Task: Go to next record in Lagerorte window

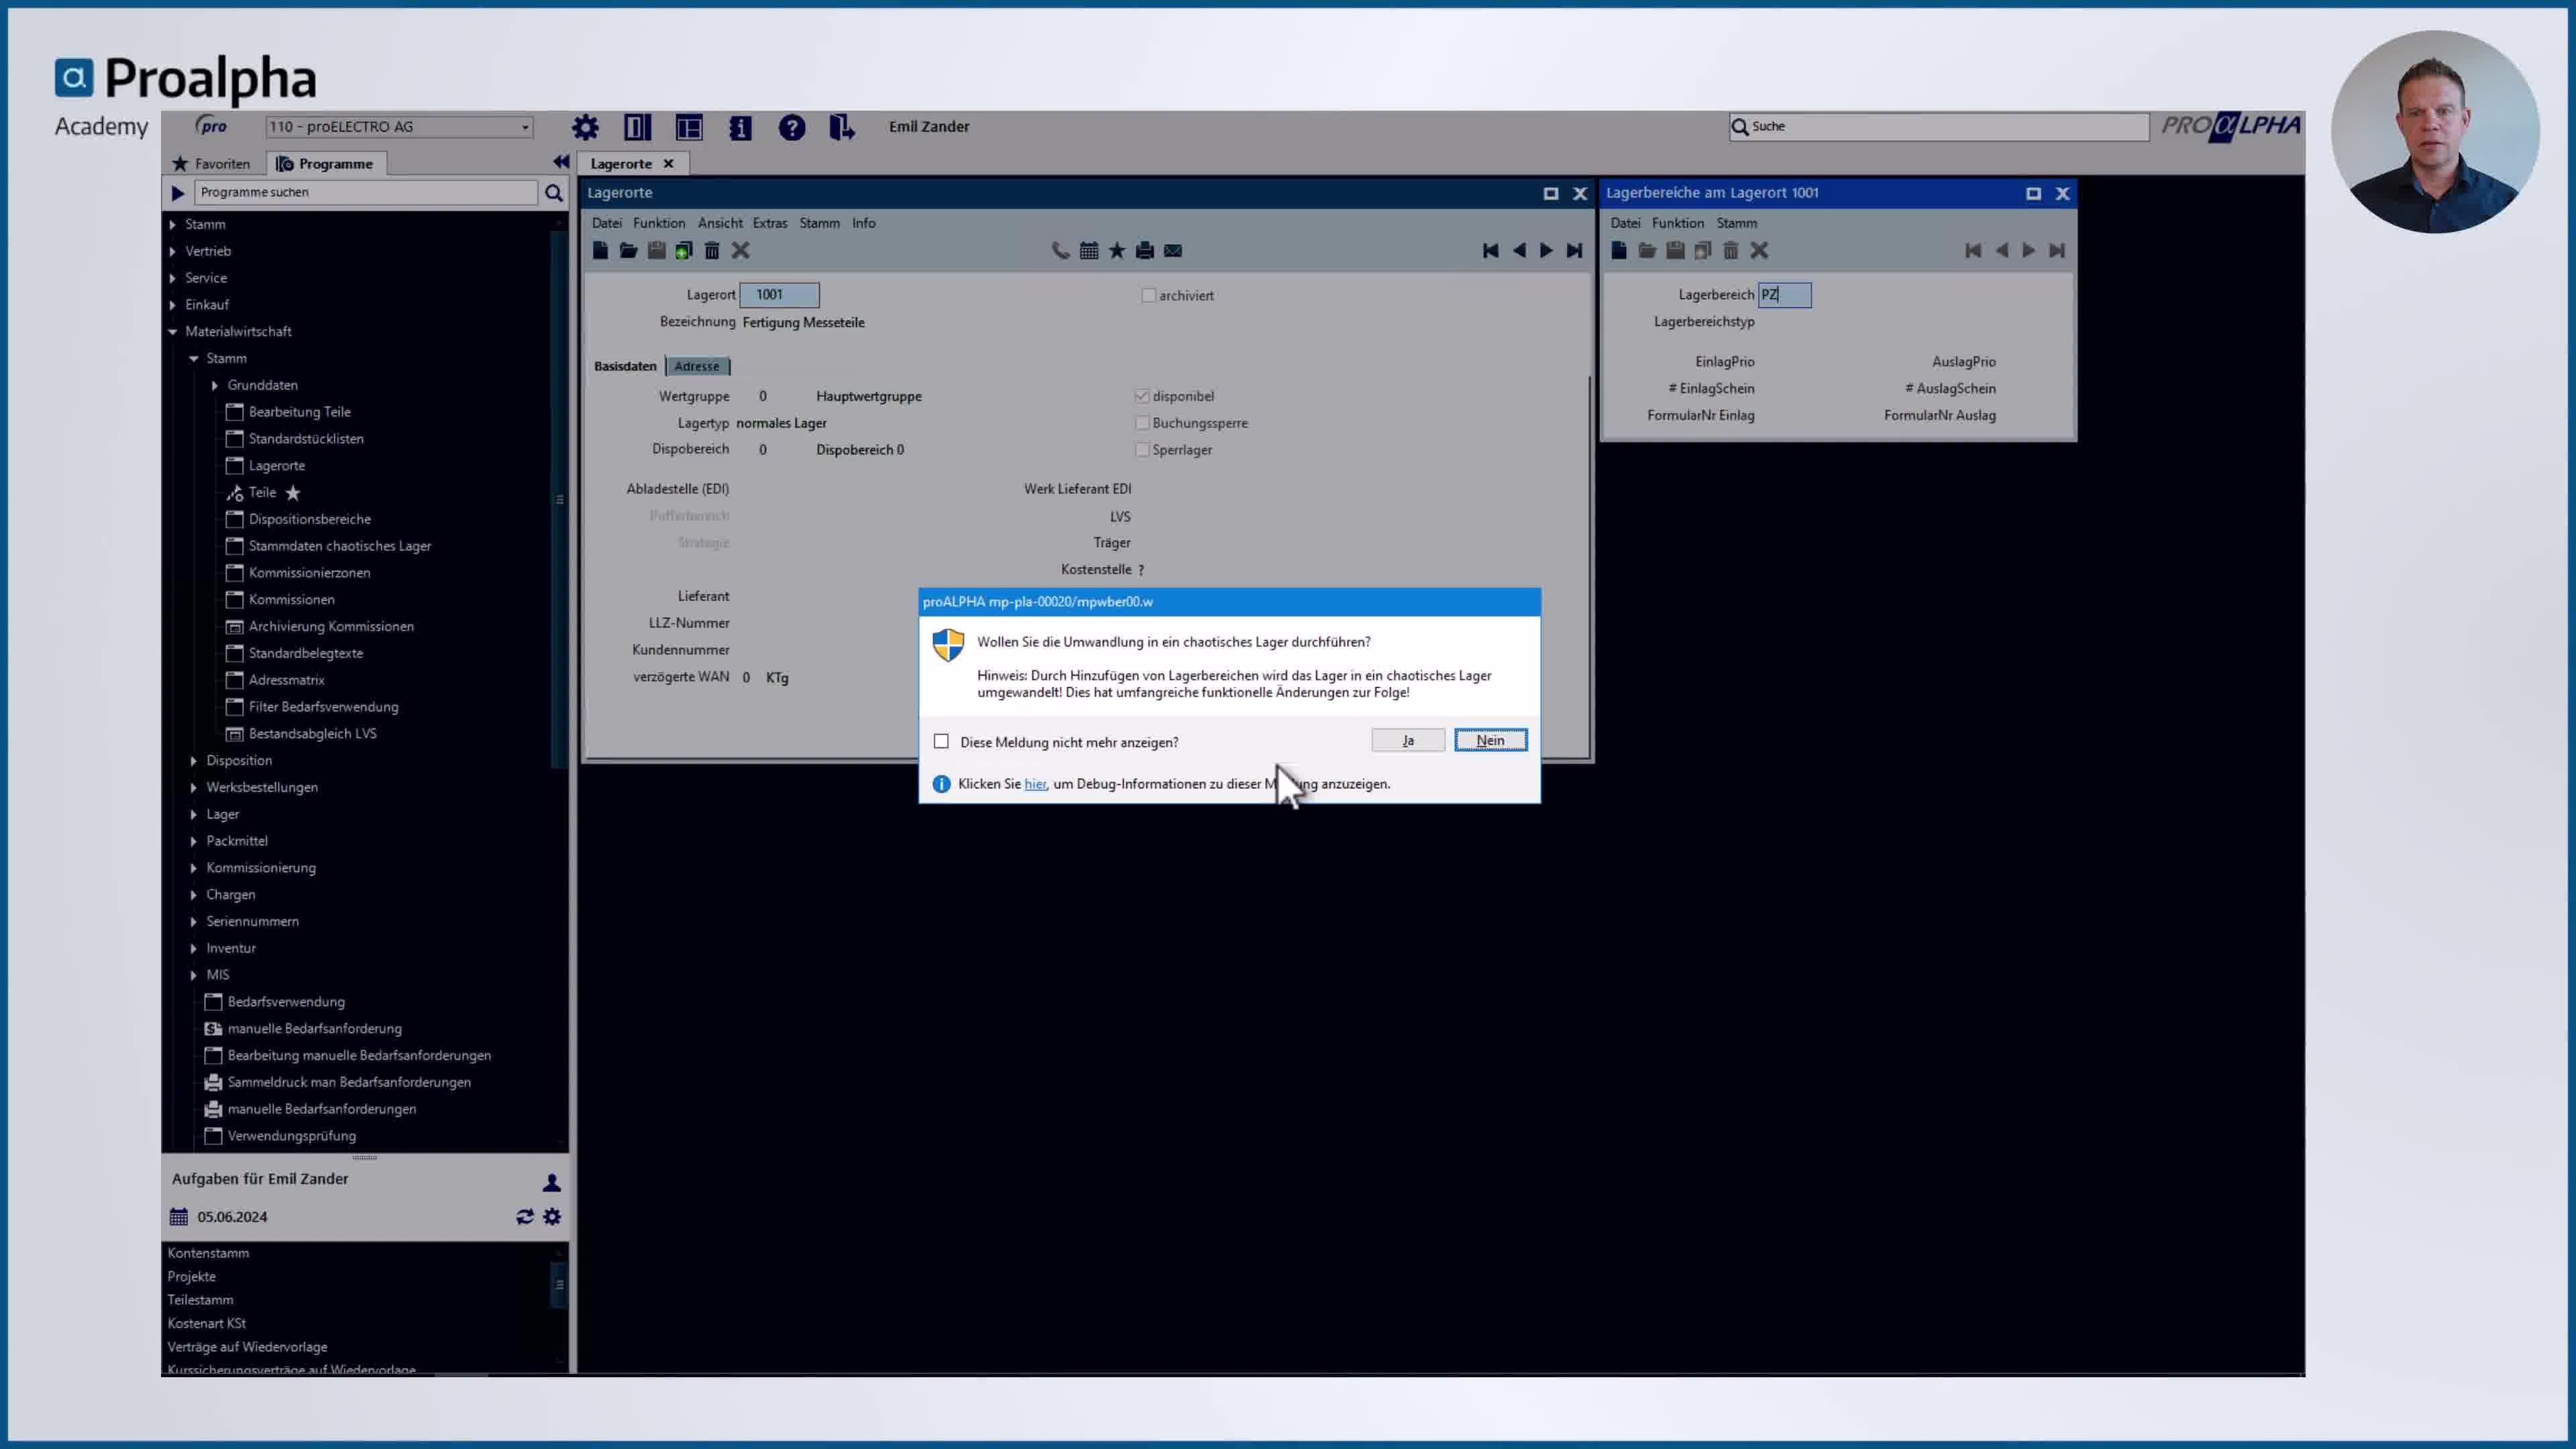Action: [1546, 250]
